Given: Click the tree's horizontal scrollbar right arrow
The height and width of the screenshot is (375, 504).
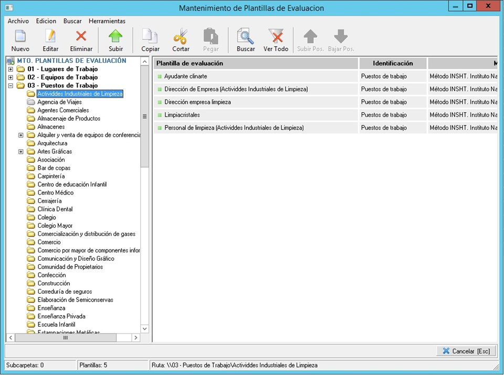Looking at the screenshot, I should pos(135,338).
